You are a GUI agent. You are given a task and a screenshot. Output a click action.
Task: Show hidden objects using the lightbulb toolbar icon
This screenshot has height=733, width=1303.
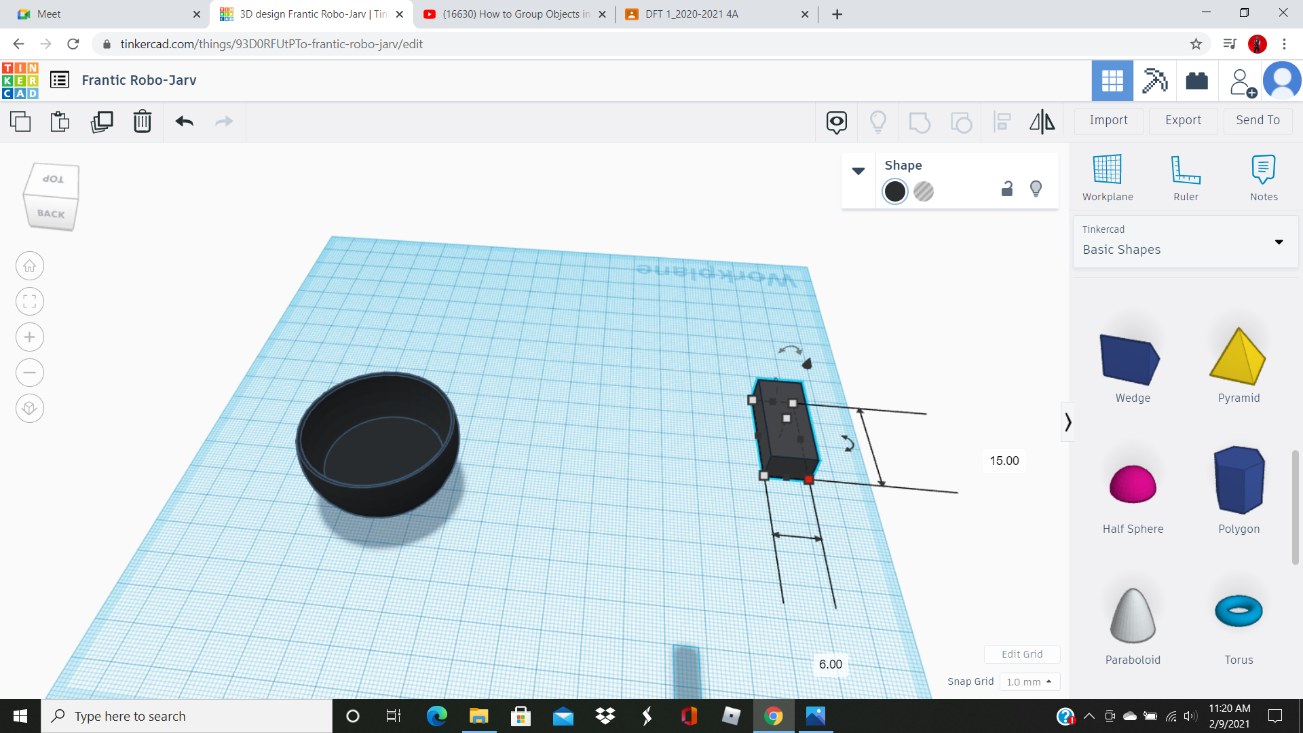[878, 121]
